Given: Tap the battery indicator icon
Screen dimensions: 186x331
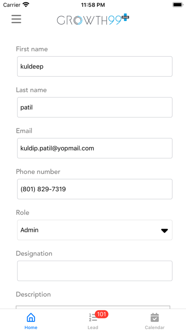Looking at the screenshot, I should (178, 5).
